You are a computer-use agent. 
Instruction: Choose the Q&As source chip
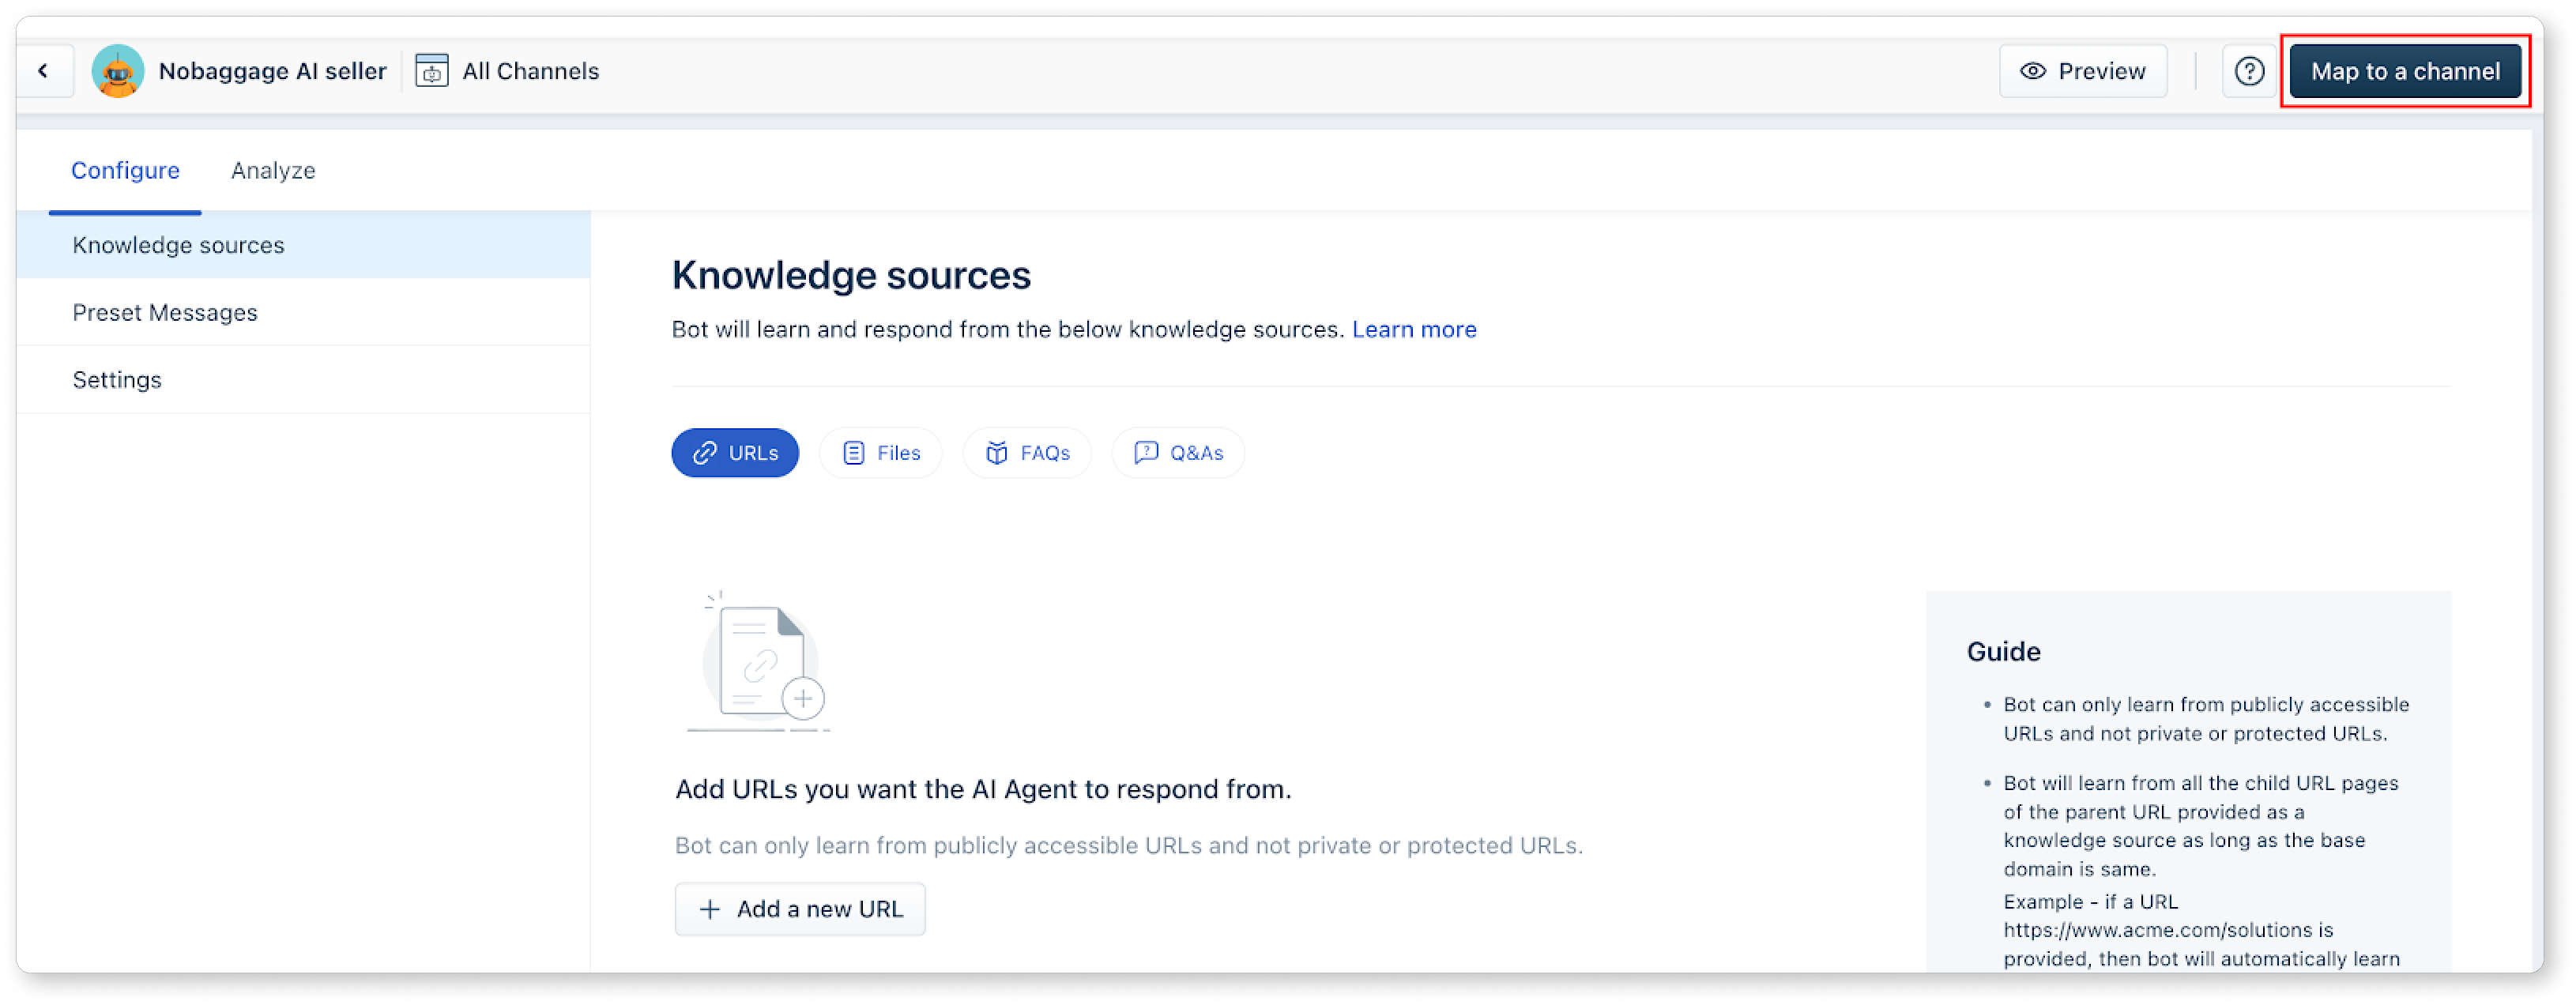(1178, 453)
